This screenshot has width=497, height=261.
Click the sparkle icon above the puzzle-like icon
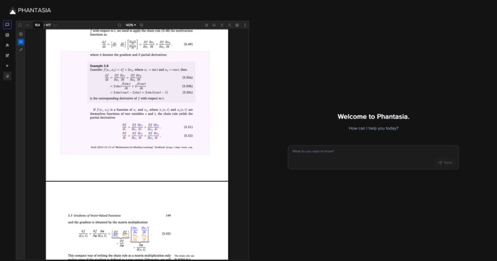pyautogui.click(x=7, y=45)
